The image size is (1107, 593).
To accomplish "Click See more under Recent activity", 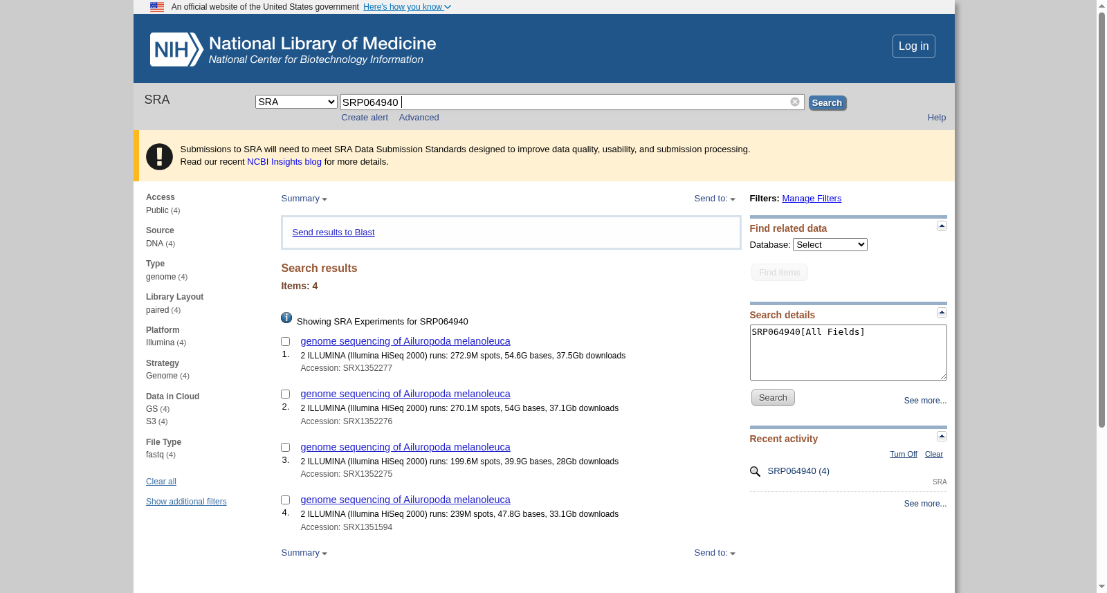I will 925,504.
